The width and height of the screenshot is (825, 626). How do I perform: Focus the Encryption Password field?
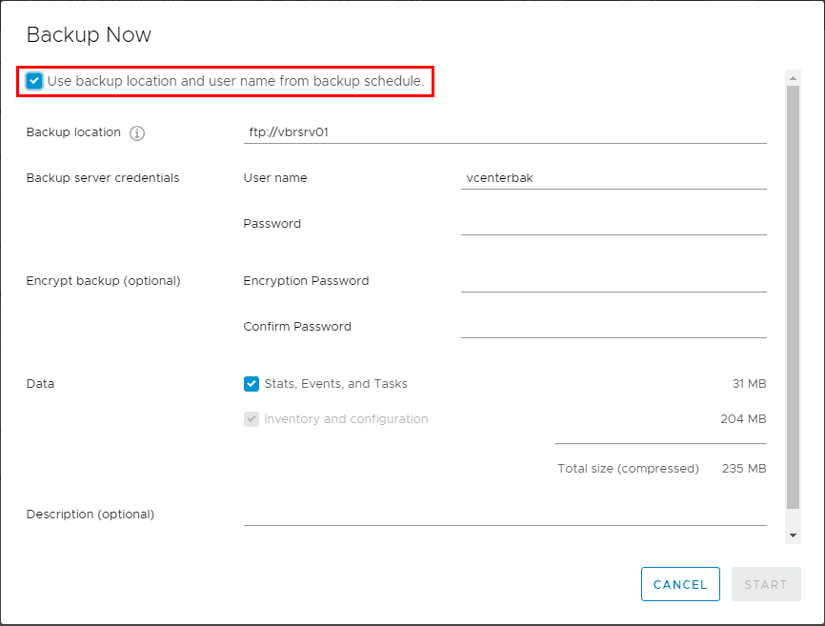click(614, 281)
